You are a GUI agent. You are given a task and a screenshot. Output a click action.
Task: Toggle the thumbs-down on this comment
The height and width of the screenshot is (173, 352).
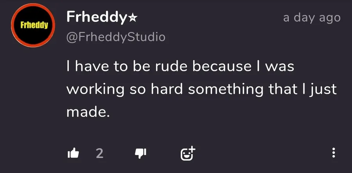coord(140,153)
